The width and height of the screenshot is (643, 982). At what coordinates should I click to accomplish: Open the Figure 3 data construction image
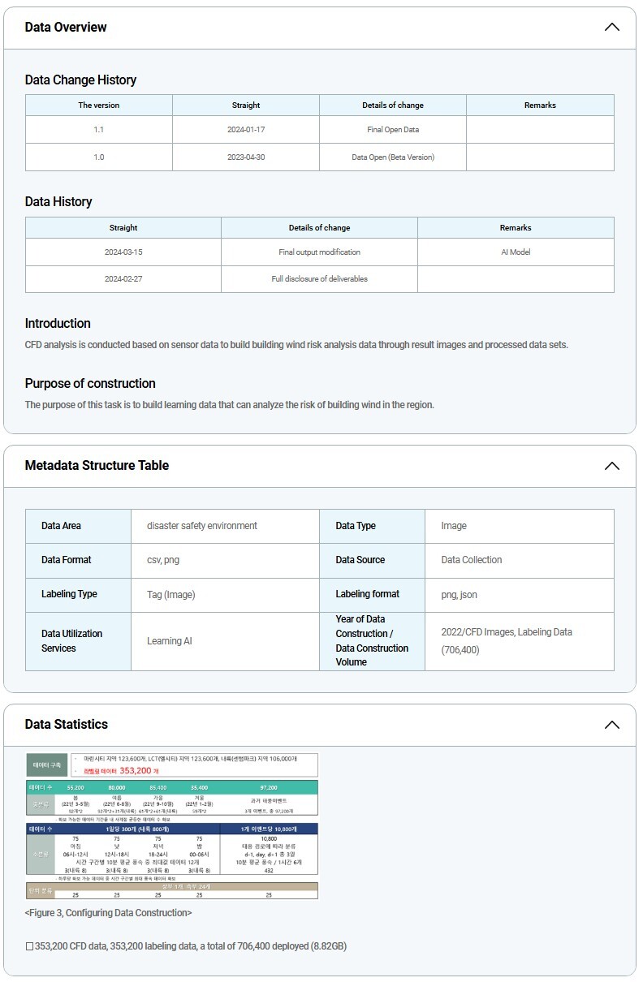172,825
